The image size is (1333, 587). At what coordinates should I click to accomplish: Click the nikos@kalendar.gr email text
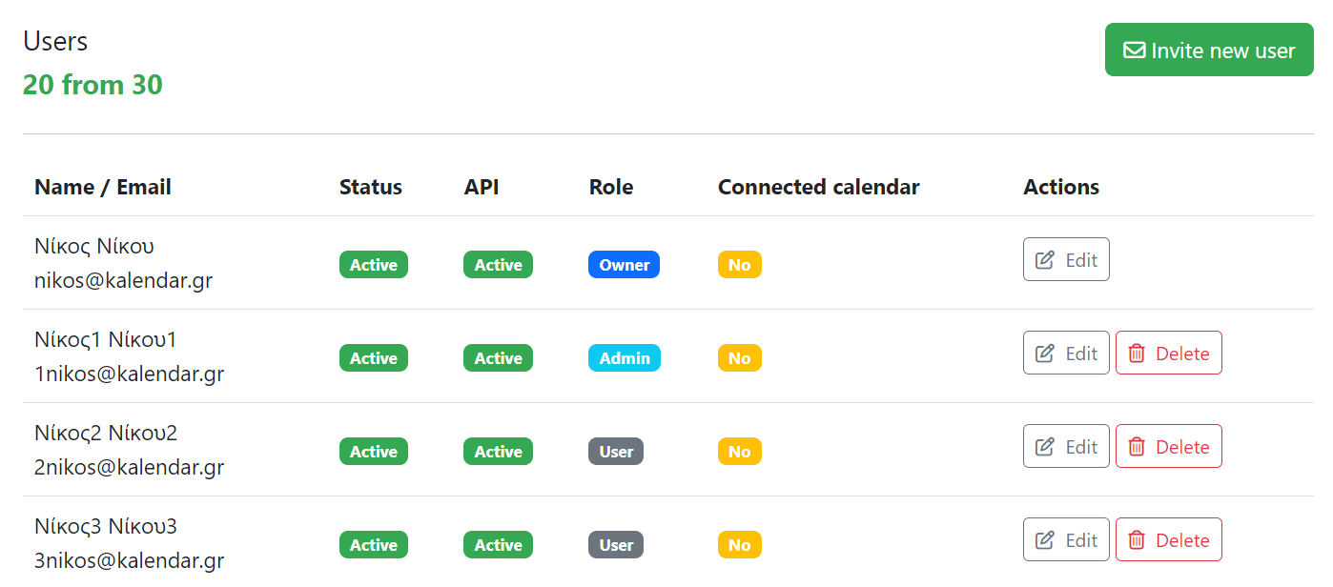click(x=123, y=280)
